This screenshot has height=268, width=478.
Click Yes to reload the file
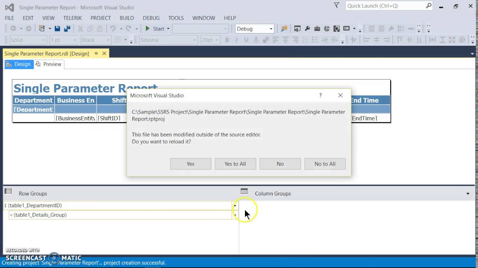click(x=190, y=164)
